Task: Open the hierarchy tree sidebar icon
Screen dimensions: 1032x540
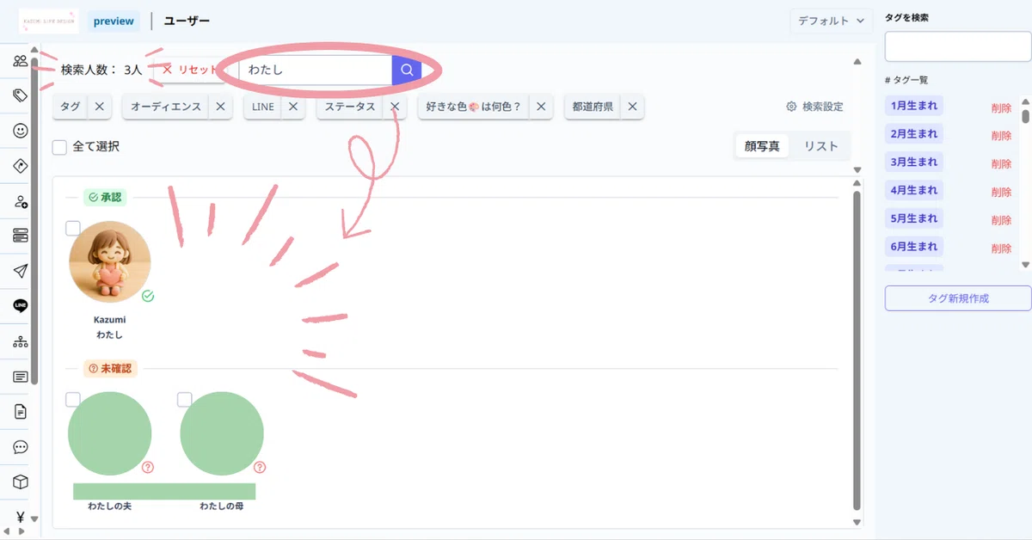Action: tap(20, 341)
